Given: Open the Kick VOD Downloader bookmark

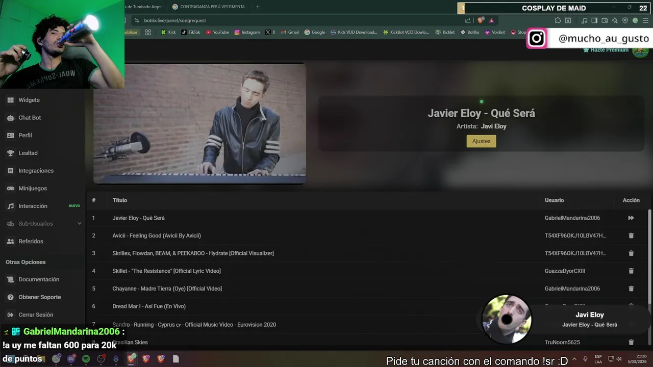Looking at the screenshot, I should point(354,32).
